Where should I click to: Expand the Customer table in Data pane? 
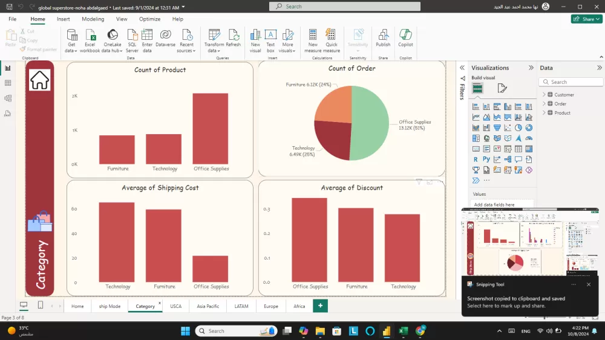[x=544, y=95]
